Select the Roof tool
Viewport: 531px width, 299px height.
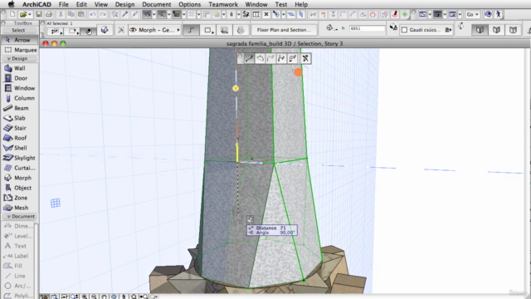pos(19,138)
